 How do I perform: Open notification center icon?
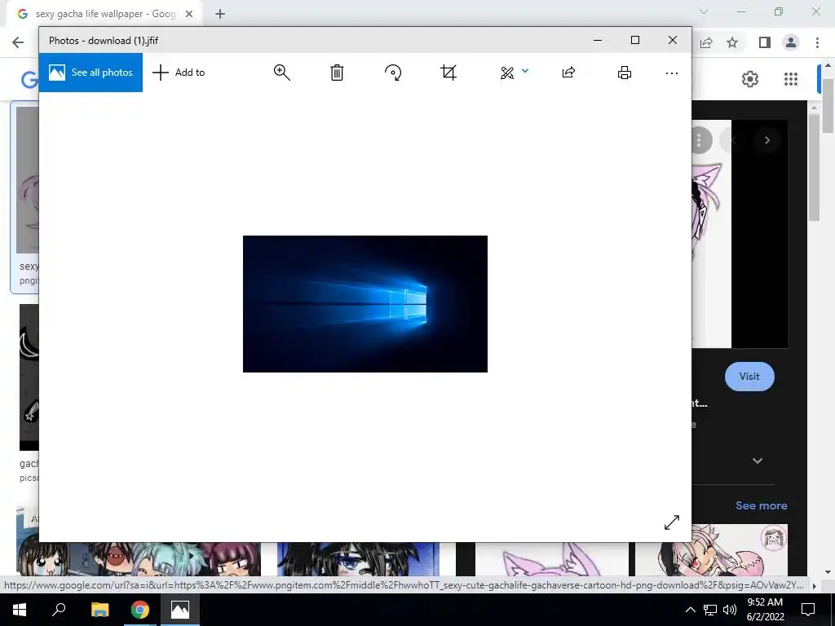[x=808, y=610]
